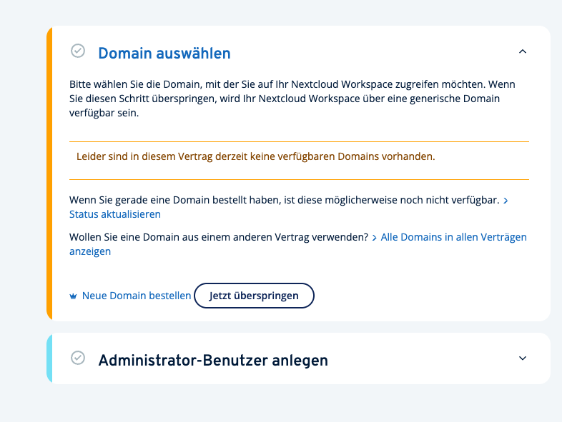Click the checkmark circle beside Administrator-Benutzer anlegen
562x422 pixels.
tap(78, 358)
